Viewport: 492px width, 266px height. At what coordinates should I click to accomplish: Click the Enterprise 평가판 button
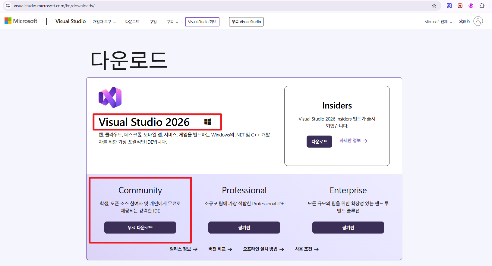(x=348, y=228)
